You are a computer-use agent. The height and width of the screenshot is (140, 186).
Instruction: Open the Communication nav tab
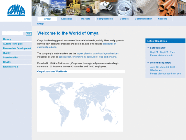(144, 19)
